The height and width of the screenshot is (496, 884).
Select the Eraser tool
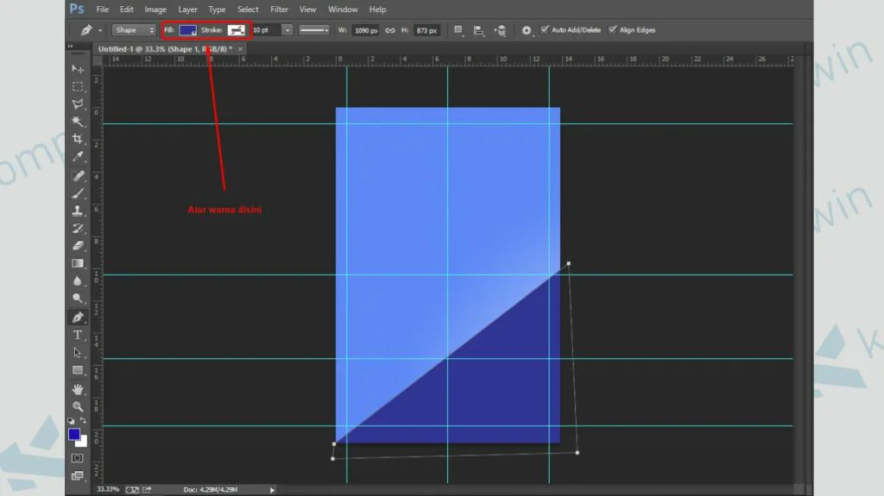pos(78,246)
